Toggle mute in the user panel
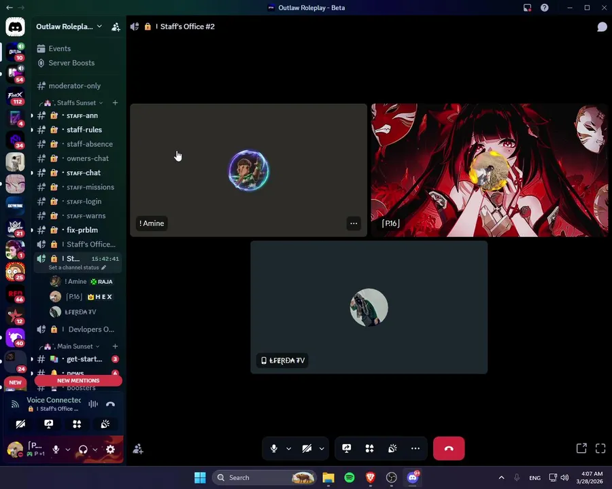Viewport: 612px width, 489px height. pyautogui.click(x=56, y=449)
